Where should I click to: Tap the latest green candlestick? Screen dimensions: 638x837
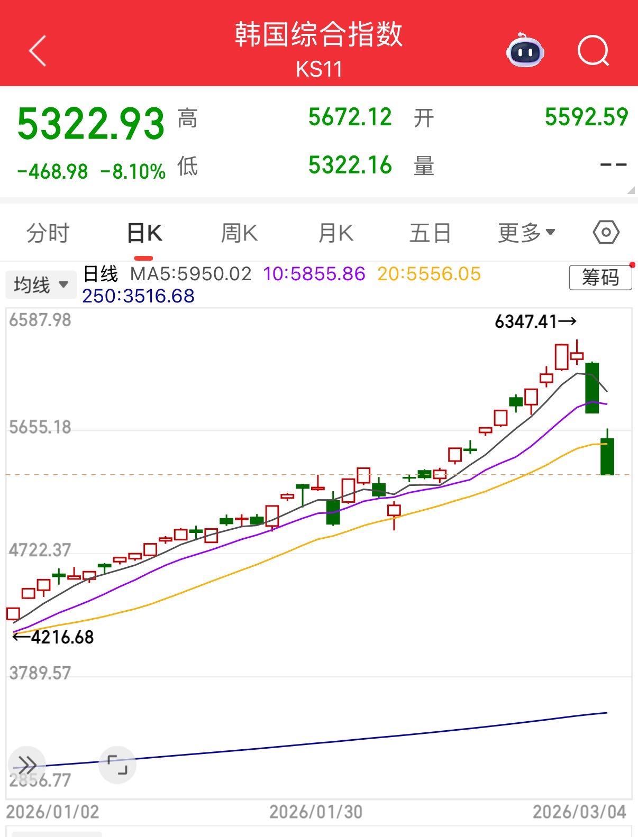607,456
